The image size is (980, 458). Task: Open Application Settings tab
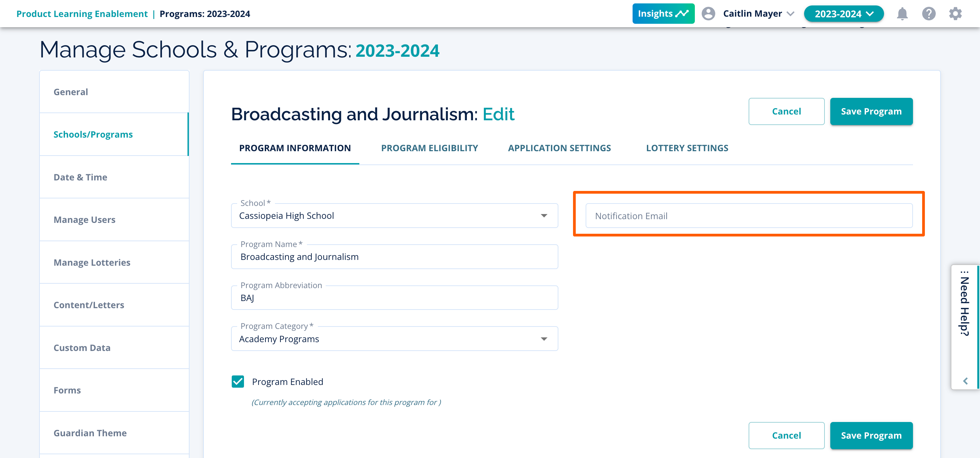(x=559, y=148)
